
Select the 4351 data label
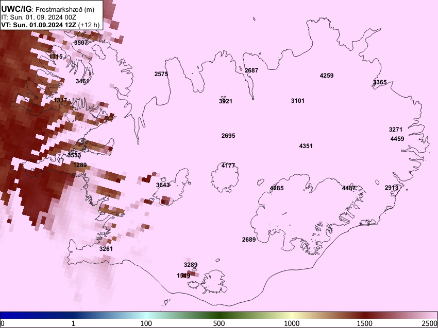click(306, 146)
